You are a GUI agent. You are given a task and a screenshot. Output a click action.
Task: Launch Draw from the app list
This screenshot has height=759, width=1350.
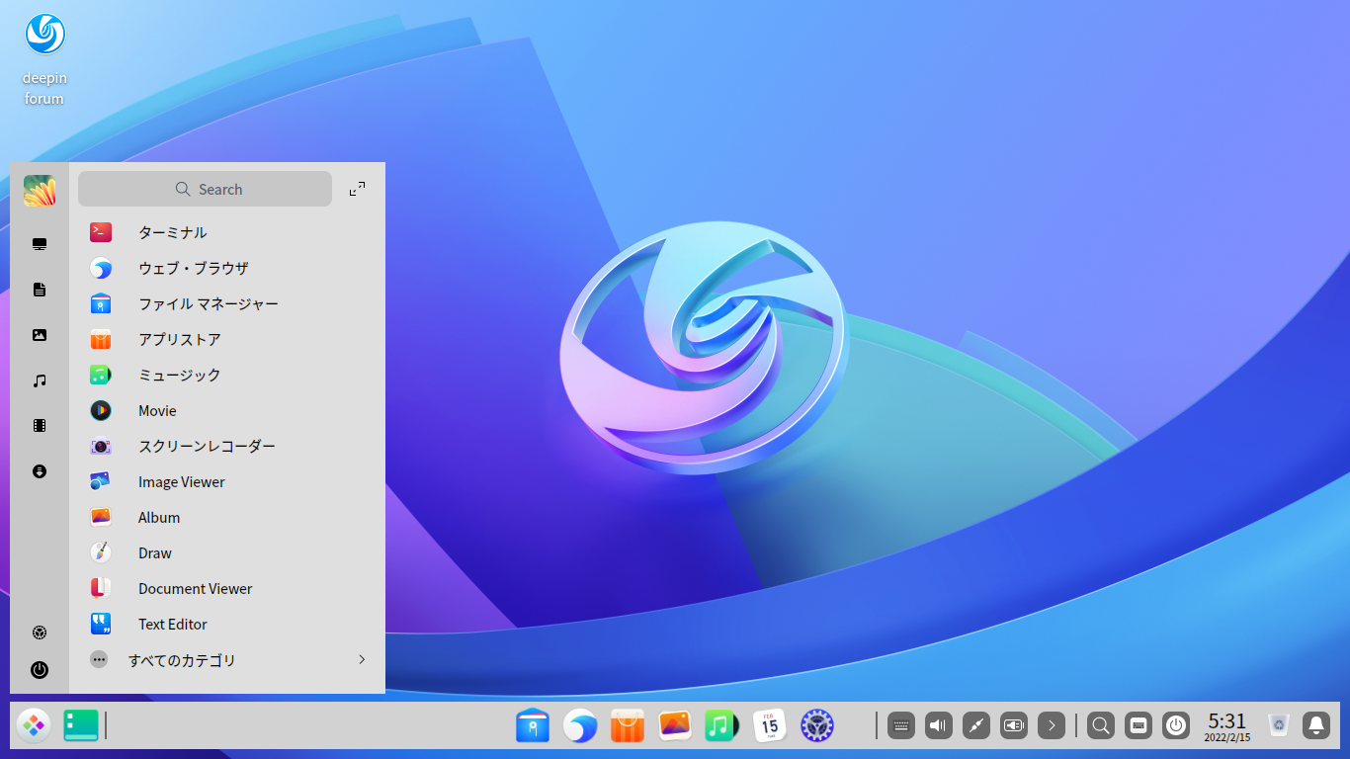click(227, 552)
